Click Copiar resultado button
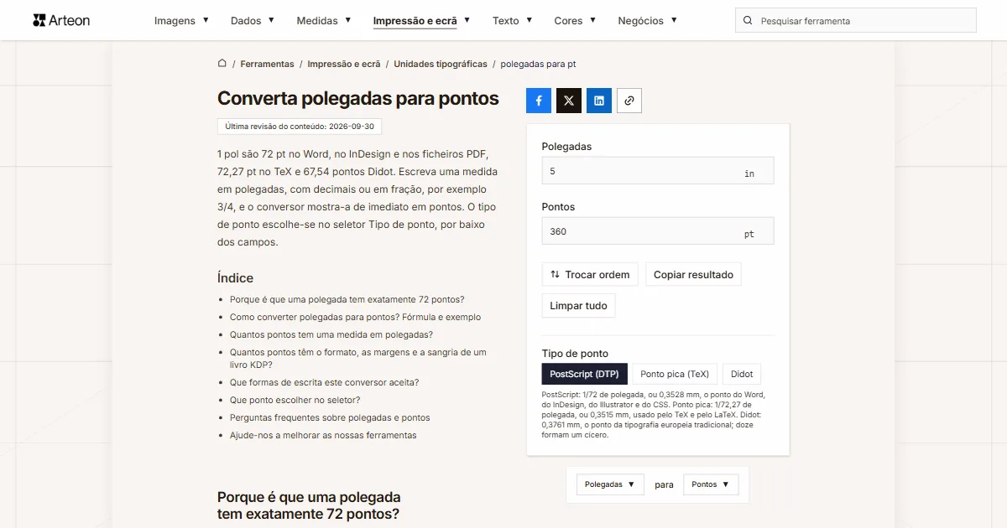 pyautogui.click(x=693, y=275)
